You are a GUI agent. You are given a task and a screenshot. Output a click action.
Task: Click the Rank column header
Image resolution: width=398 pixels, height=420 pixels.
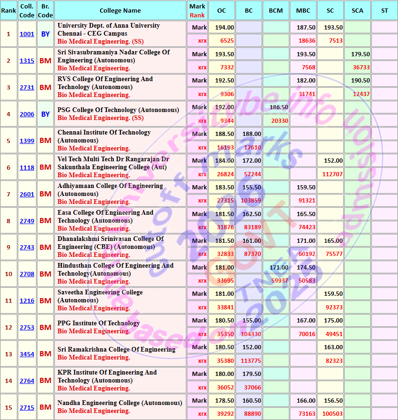point(8,10)
